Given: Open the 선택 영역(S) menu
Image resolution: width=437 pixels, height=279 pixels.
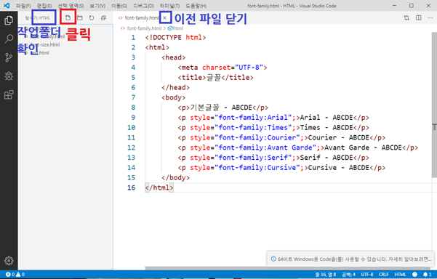Looking at the screenshot, I should (x=71, y=6).
